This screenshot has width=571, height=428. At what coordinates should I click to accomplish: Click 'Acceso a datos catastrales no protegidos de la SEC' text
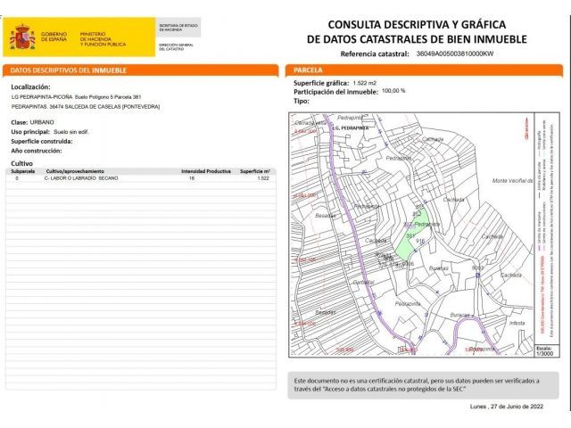pyautogui.click(x=394, y=389)
